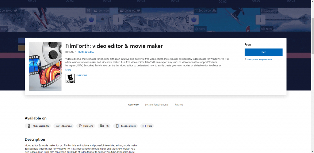This screenshot has width=314, height=153.
Task: Click the Xbox Series X|S platform chip
Action: [x=38, y=126]
